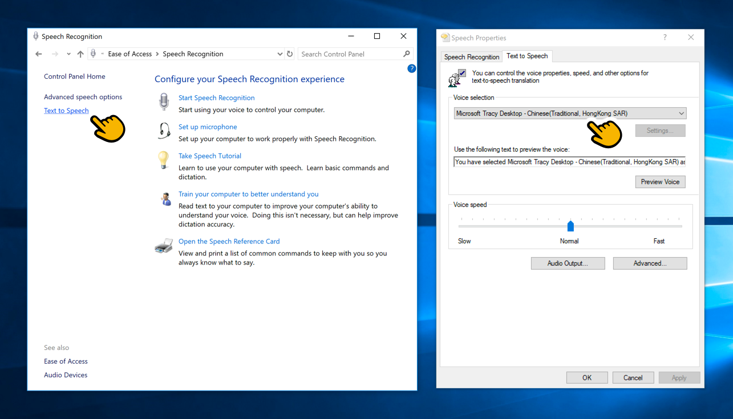Close the Speech Properties dialog with X
This screenshot has width=733, height=419.
pyautogui.click(x=691, y=38)
